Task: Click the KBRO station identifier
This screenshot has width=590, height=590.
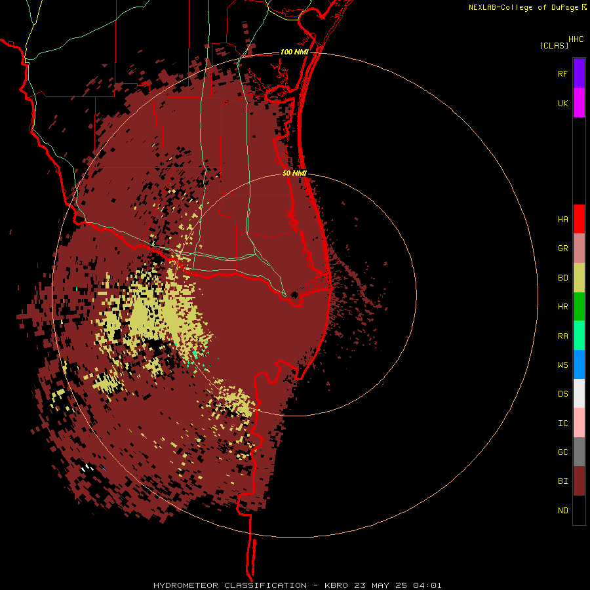Action: pos(336,585)
